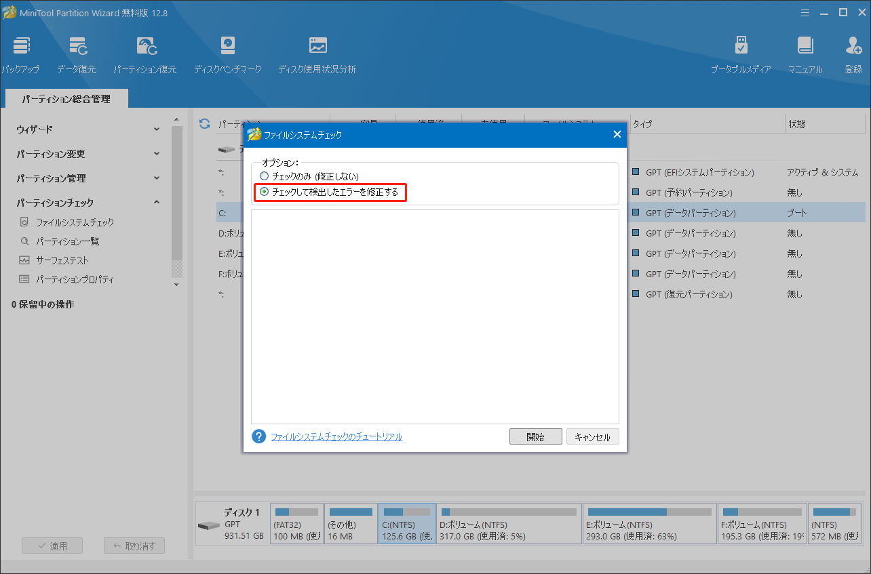Open Bootable Media (ブータブルメディア) icon

pos(741,46)
